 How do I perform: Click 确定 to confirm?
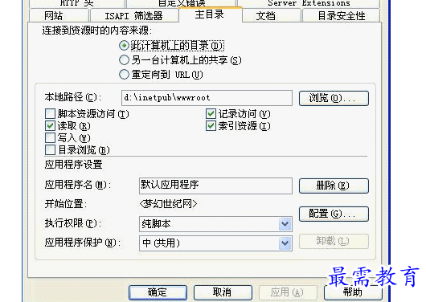(158, 292)
